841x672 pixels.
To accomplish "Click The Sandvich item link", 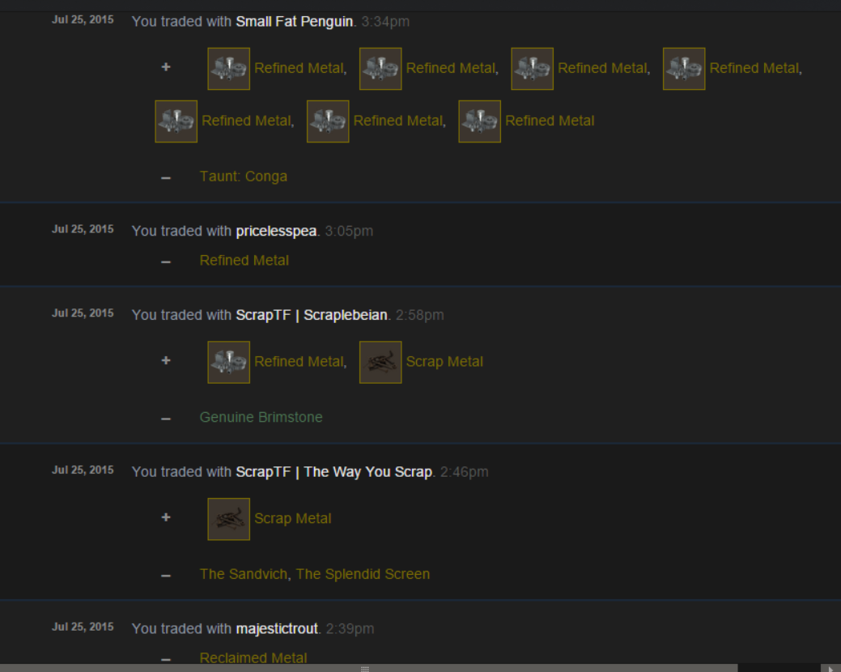I will [244, 574].
